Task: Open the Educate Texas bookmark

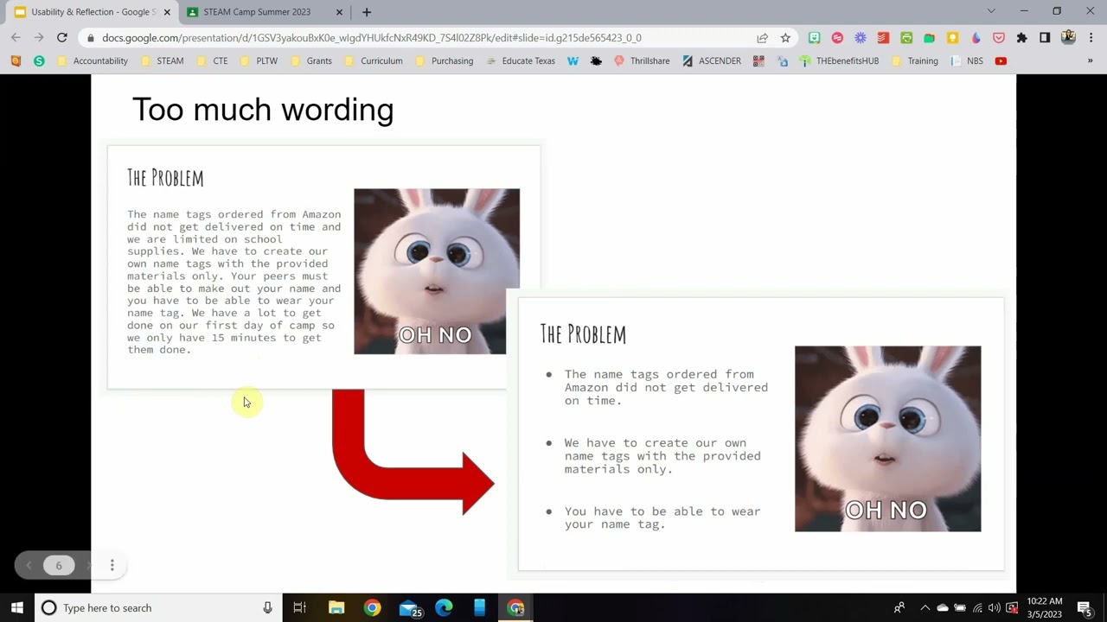Action: 521,61
